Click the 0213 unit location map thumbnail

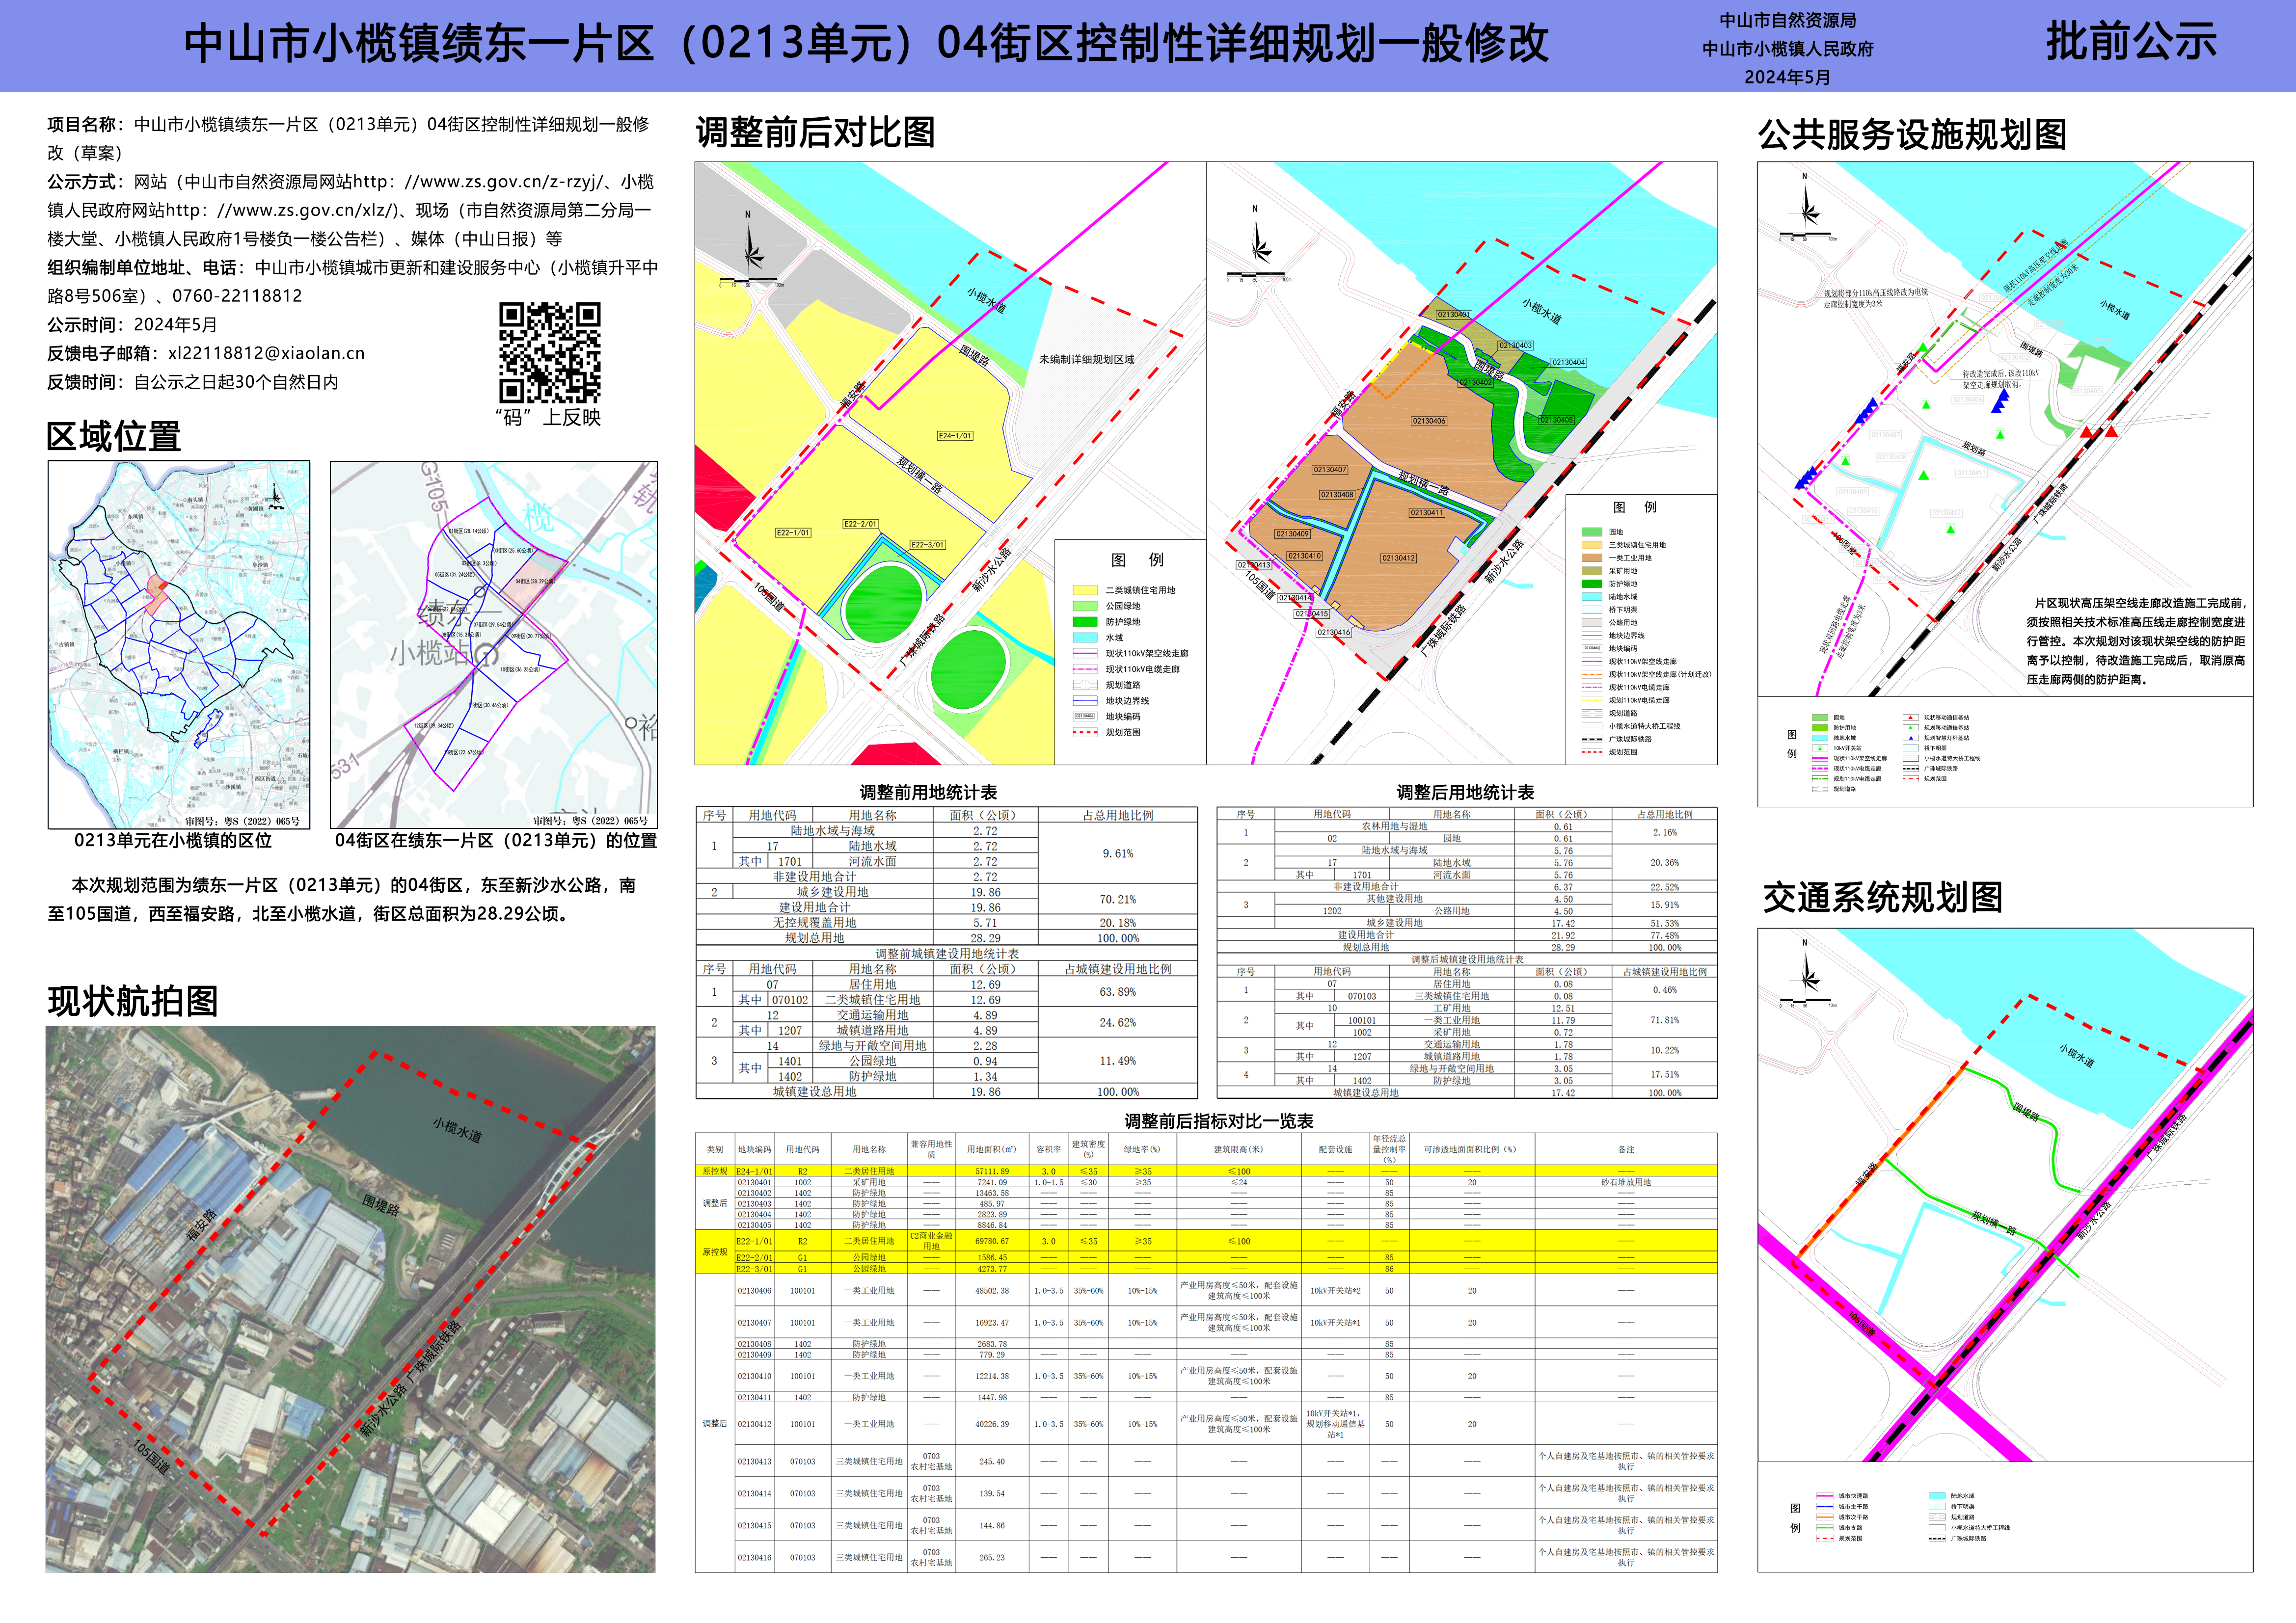[179, 644]
